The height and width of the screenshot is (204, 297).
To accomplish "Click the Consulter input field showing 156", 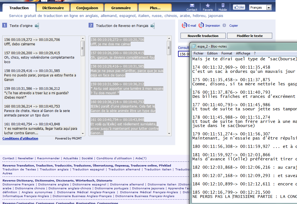I will 184,54.
